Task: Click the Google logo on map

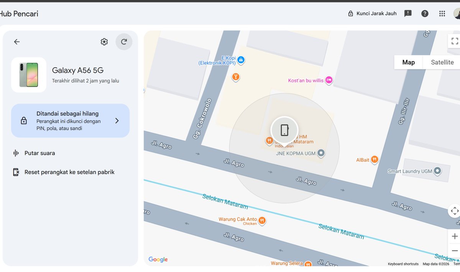Action: (158, 259)
